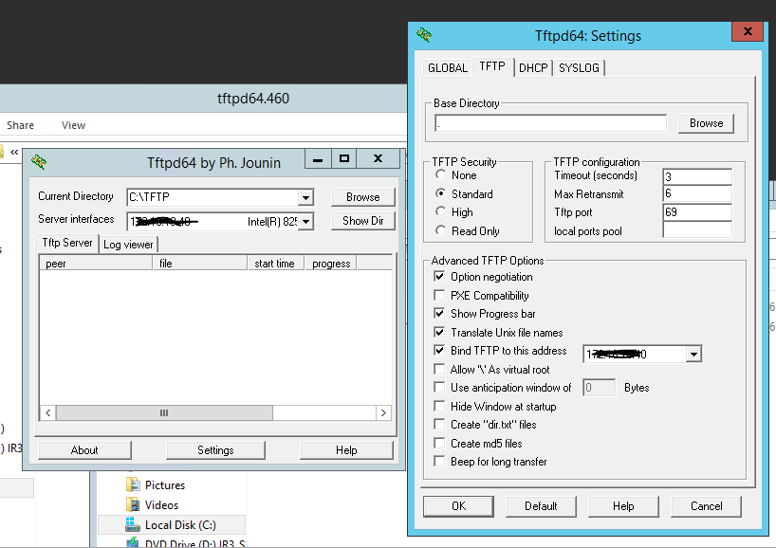Click local ports pool field
Screen dimensions: 776x548
coord(697,230)
